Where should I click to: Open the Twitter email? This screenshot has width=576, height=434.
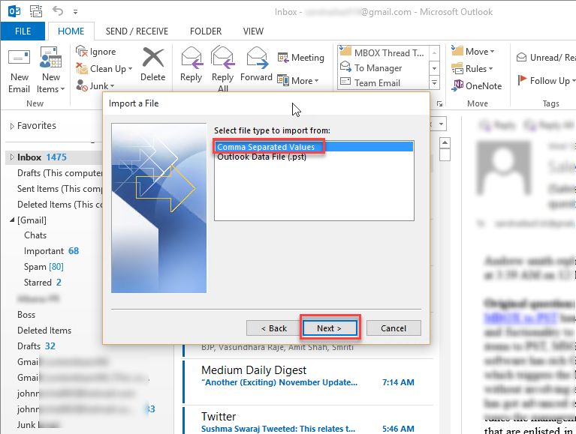[308, 420]
